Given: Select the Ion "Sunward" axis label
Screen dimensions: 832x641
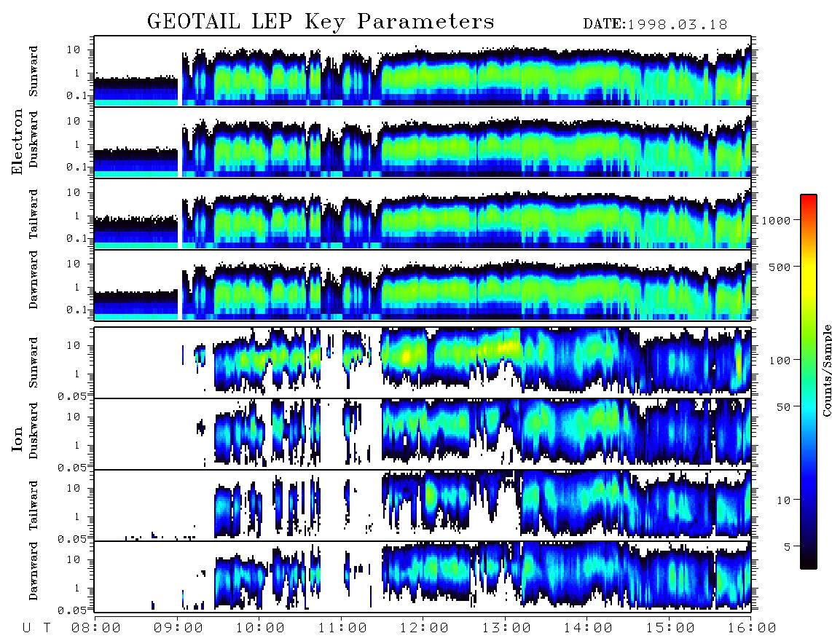Looking at the screenshot, I should click(34, 362).
